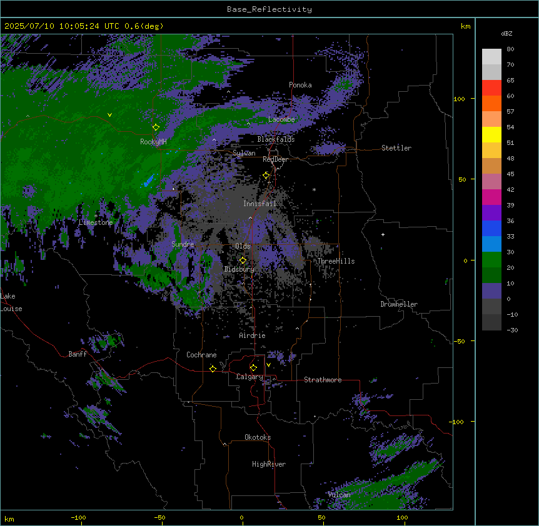The image size is (539, 526).
Task: Select the Stettler label
Action: tap(396, 148)
